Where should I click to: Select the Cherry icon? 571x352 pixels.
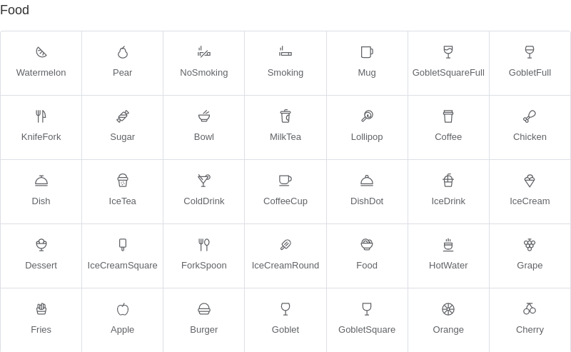click(x=530, y=309)
